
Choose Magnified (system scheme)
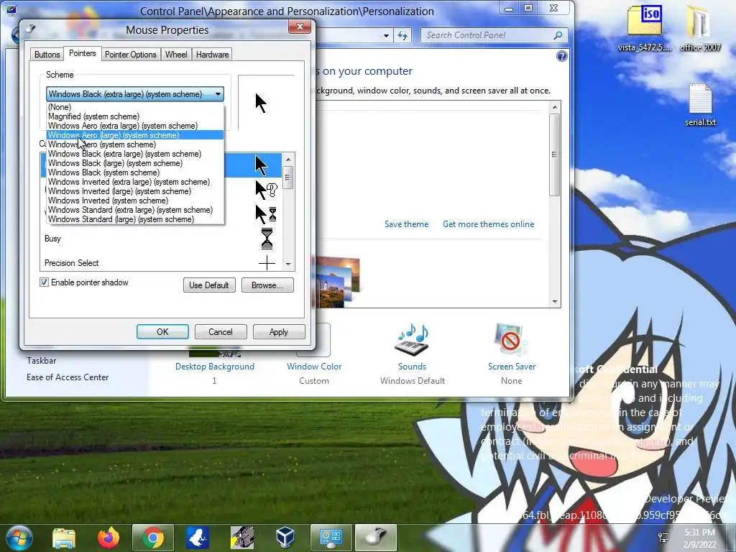(135, 116)
